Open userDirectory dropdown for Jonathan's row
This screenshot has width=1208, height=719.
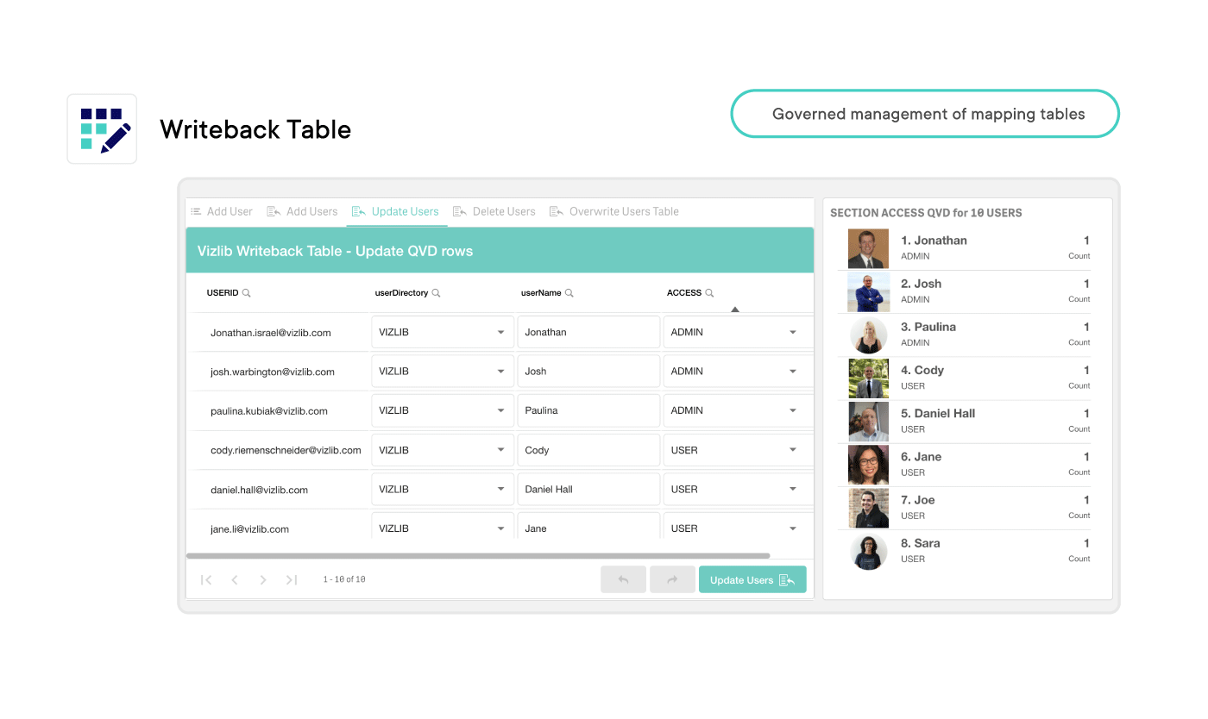tap(443, 332)
